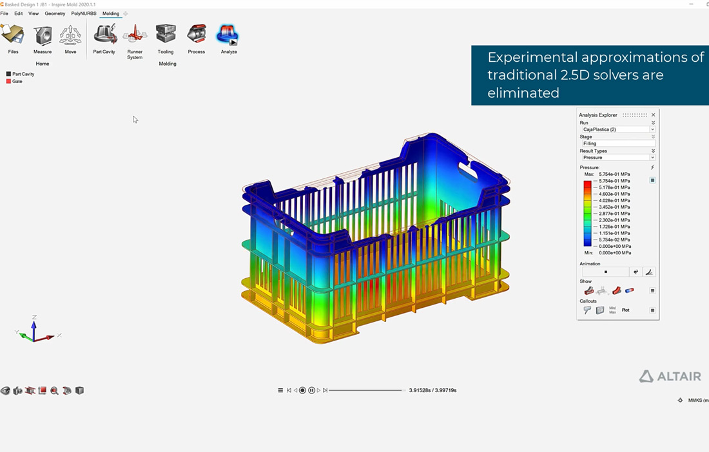The width and height of the screenshot is (709, 452).
Task: Open the animation settings list icon
Action: point(280,390)
